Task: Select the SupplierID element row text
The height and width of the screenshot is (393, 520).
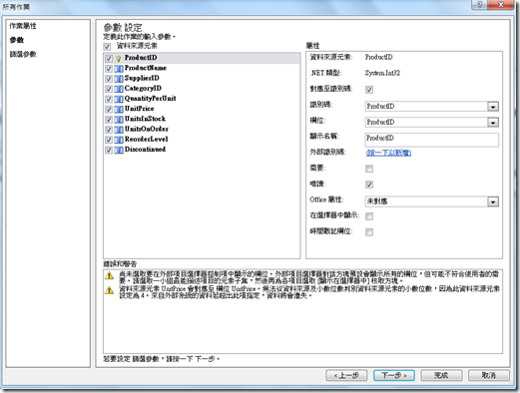Action: pyautogui.click(x=142, y=78)
